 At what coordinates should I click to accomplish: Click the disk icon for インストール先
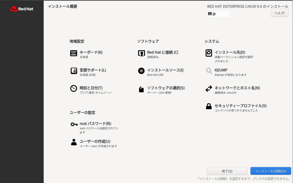[209, 53]
